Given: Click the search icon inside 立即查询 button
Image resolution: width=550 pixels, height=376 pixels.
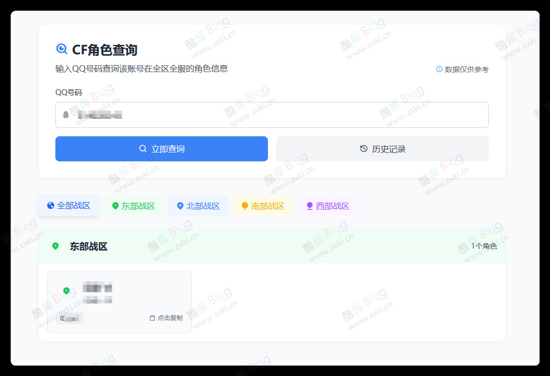Looking at the screenshot, I should [x=142, y=148].
